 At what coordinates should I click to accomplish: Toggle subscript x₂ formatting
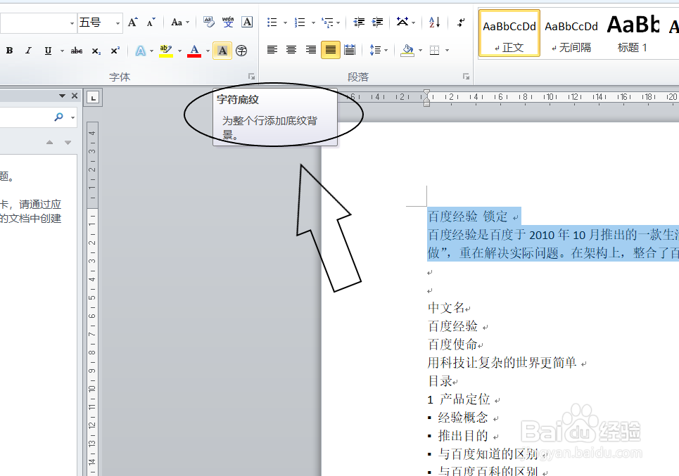[x=96, y=51]
